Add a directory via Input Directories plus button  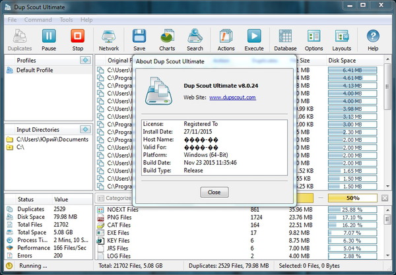pos(85,130)
